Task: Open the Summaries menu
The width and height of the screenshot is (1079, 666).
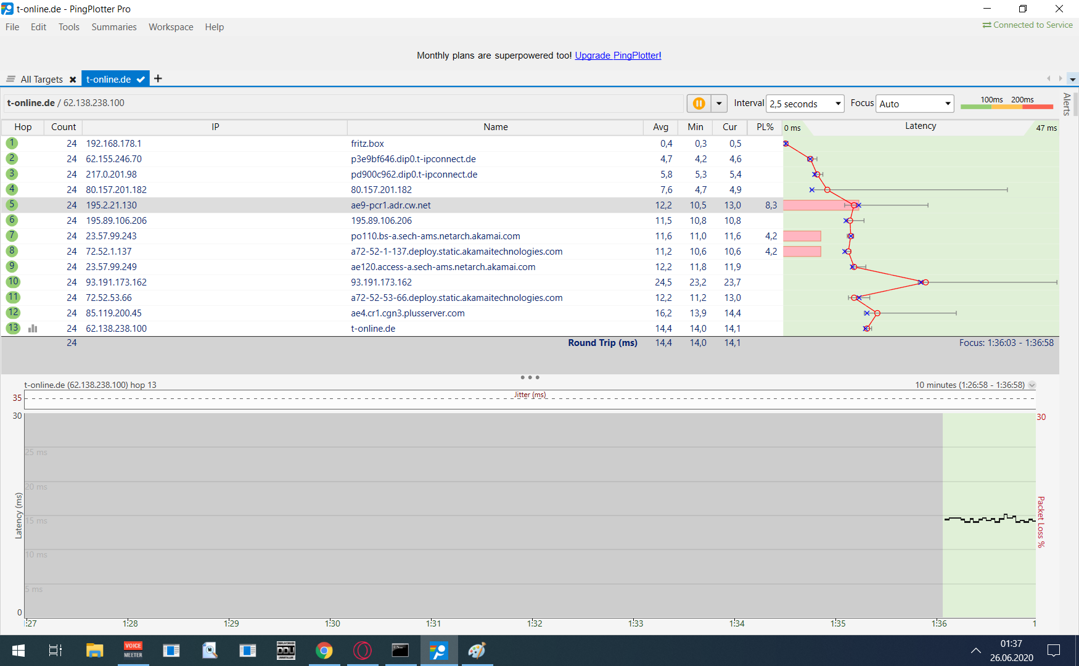Action: click(x=114, y=27)
